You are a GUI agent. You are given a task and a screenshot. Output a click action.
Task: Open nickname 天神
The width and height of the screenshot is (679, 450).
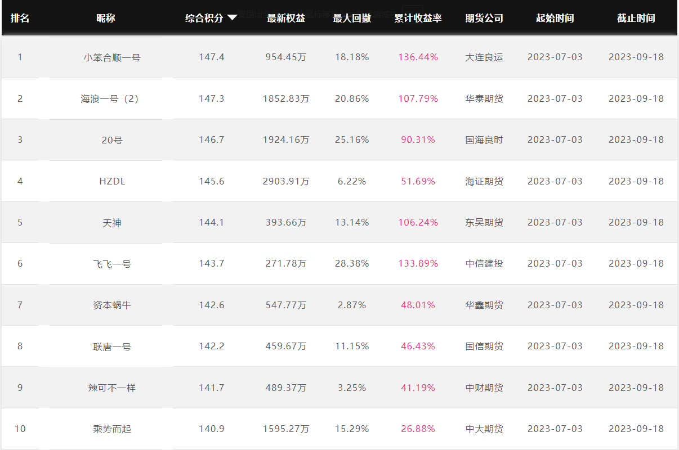pyautogui.click(x=112, y=223)
